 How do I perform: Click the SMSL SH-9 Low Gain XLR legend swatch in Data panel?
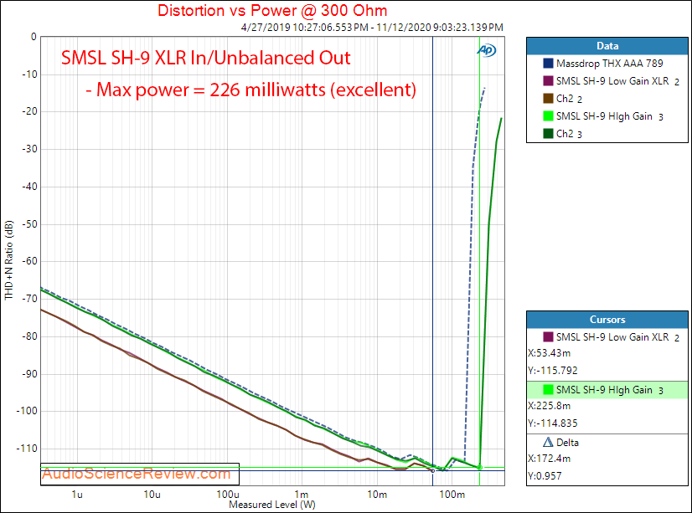coord(548,81)
